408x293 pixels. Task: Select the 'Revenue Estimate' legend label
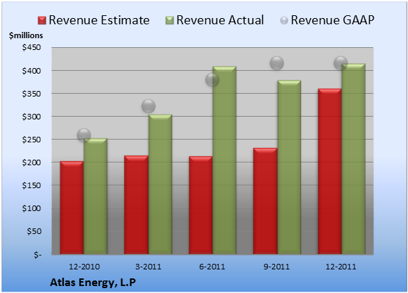(99, 20)
